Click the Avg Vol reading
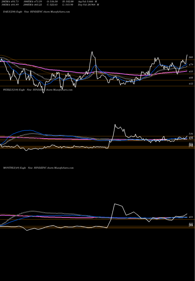The height and width of the screenshot is (281, 195). (87, 1)
